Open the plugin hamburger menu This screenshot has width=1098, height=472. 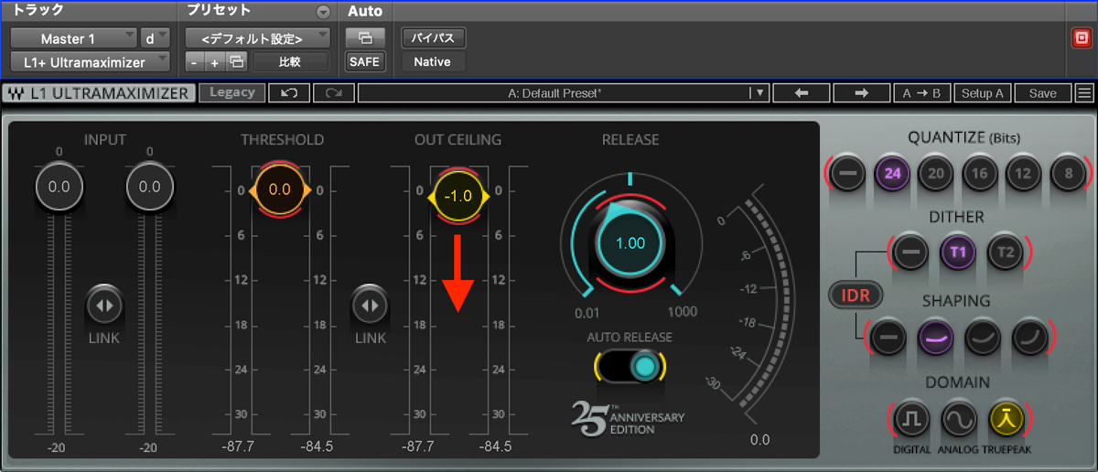point(1084,92)
